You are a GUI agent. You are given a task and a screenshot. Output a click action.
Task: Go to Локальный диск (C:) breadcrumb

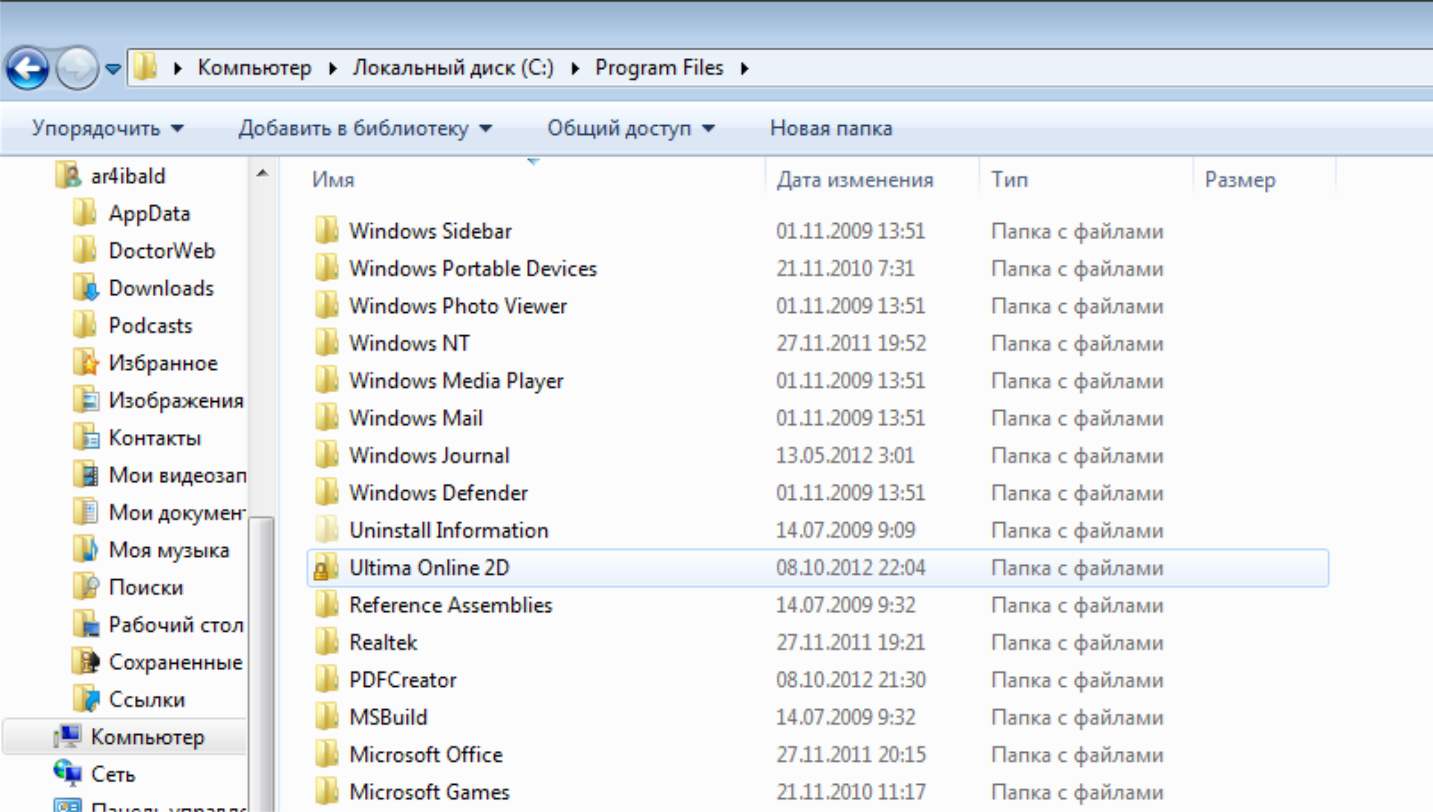[x=453, y=68]
